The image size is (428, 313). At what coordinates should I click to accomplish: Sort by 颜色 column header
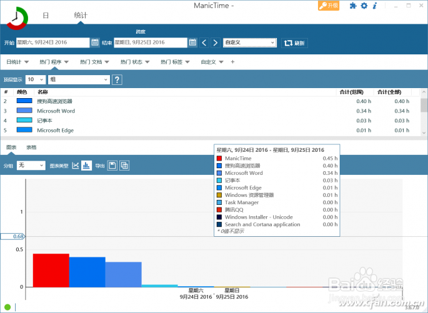pyautogui.click(x=22, y=92)
